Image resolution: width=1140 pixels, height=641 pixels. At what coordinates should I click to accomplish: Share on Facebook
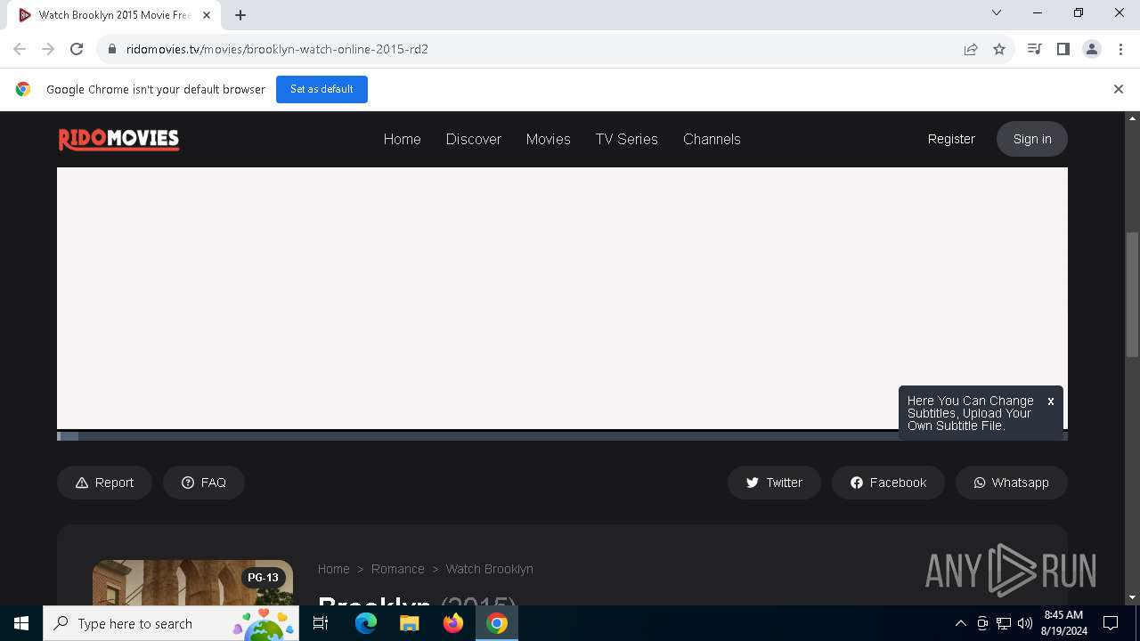point(888,483)
